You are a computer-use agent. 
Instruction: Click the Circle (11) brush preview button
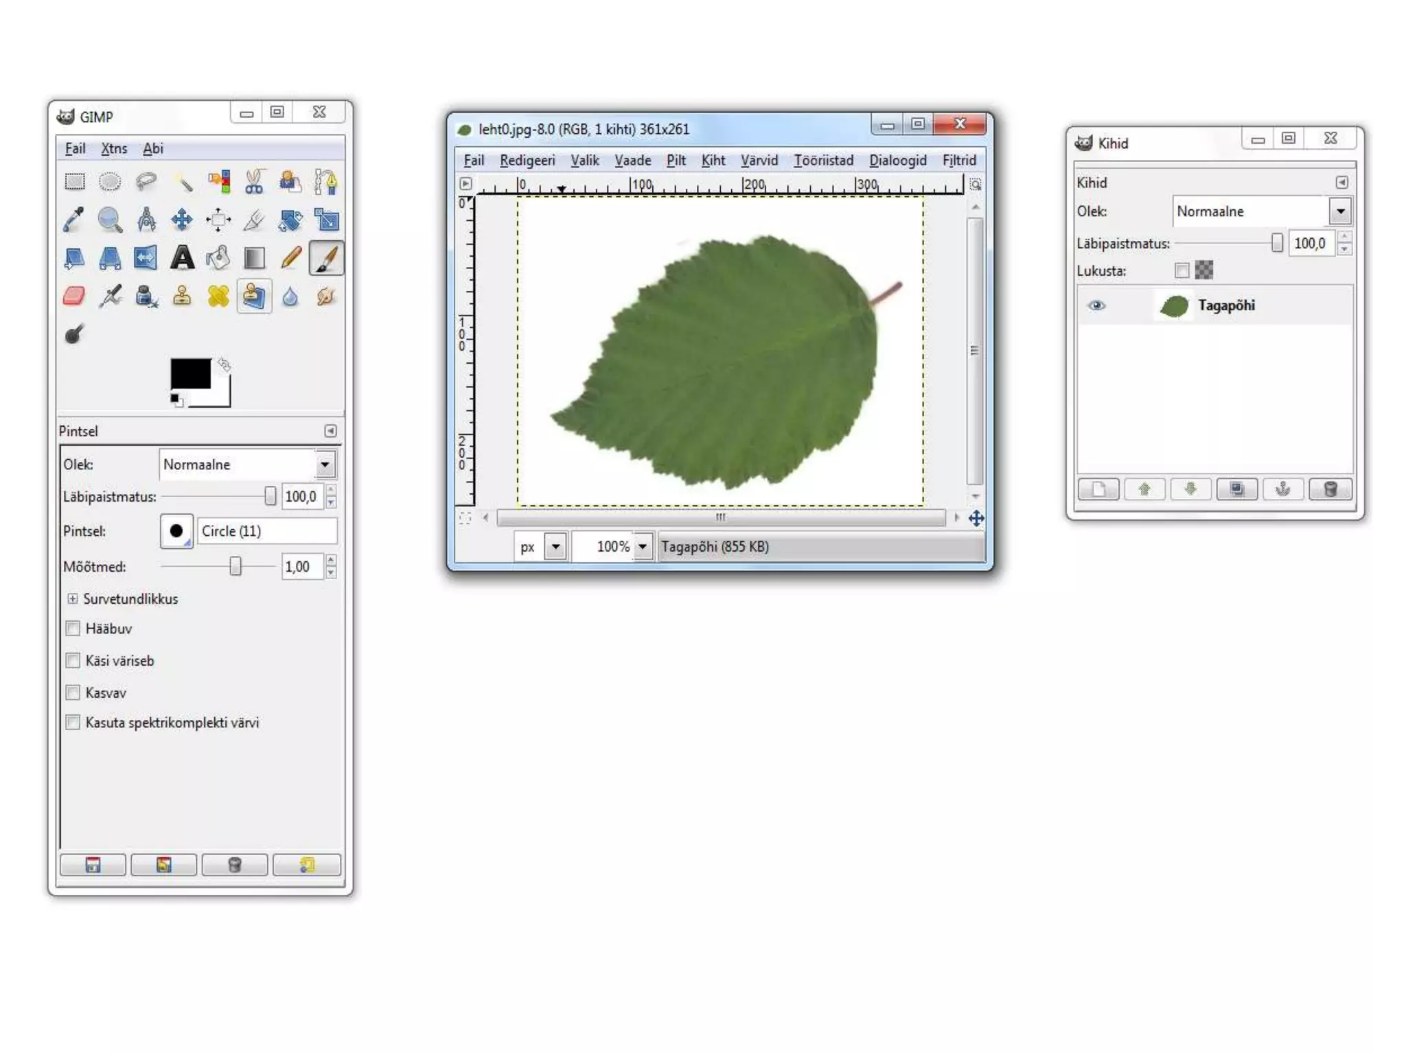176,531
